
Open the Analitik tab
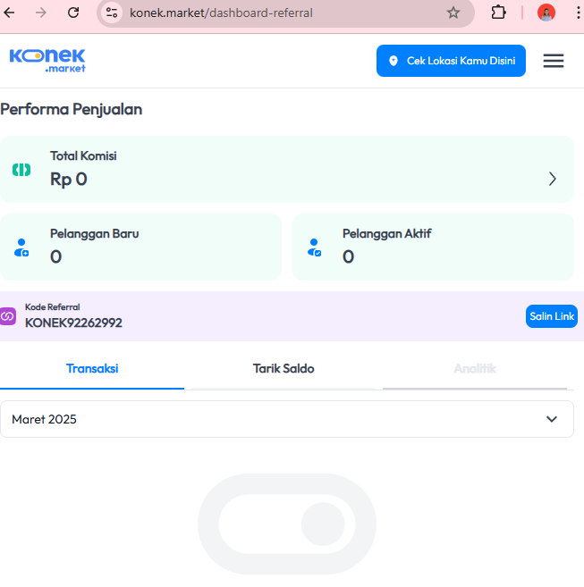(475, 369)
